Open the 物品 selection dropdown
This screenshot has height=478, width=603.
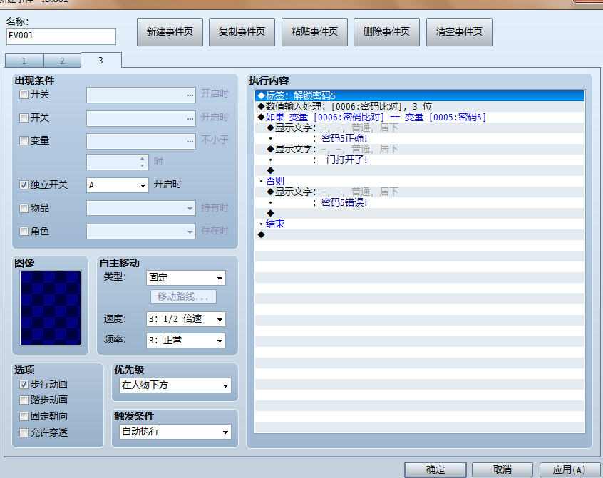pos(141,208)
